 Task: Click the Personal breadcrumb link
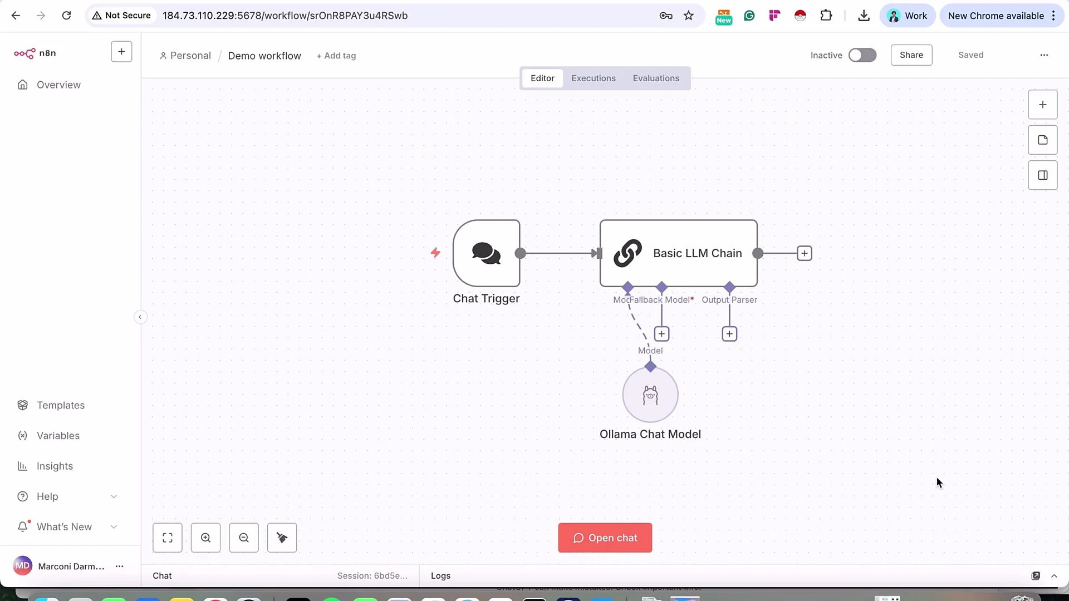[x=190, y=56]
